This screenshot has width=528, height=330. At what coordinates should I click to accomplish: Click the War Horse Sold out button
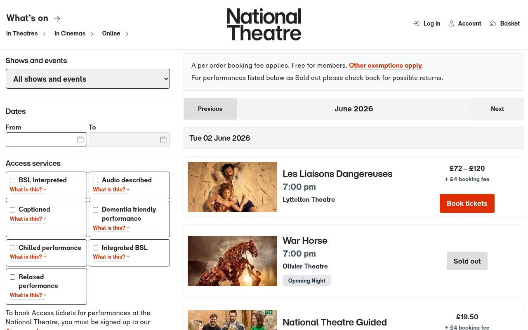[467, 261]
